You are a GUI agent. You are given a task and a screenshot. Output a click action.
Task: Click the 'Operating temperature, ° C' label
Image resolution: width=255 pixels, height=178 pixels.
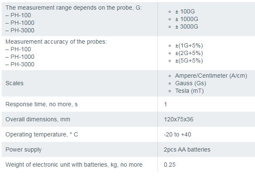click(42, 134)
